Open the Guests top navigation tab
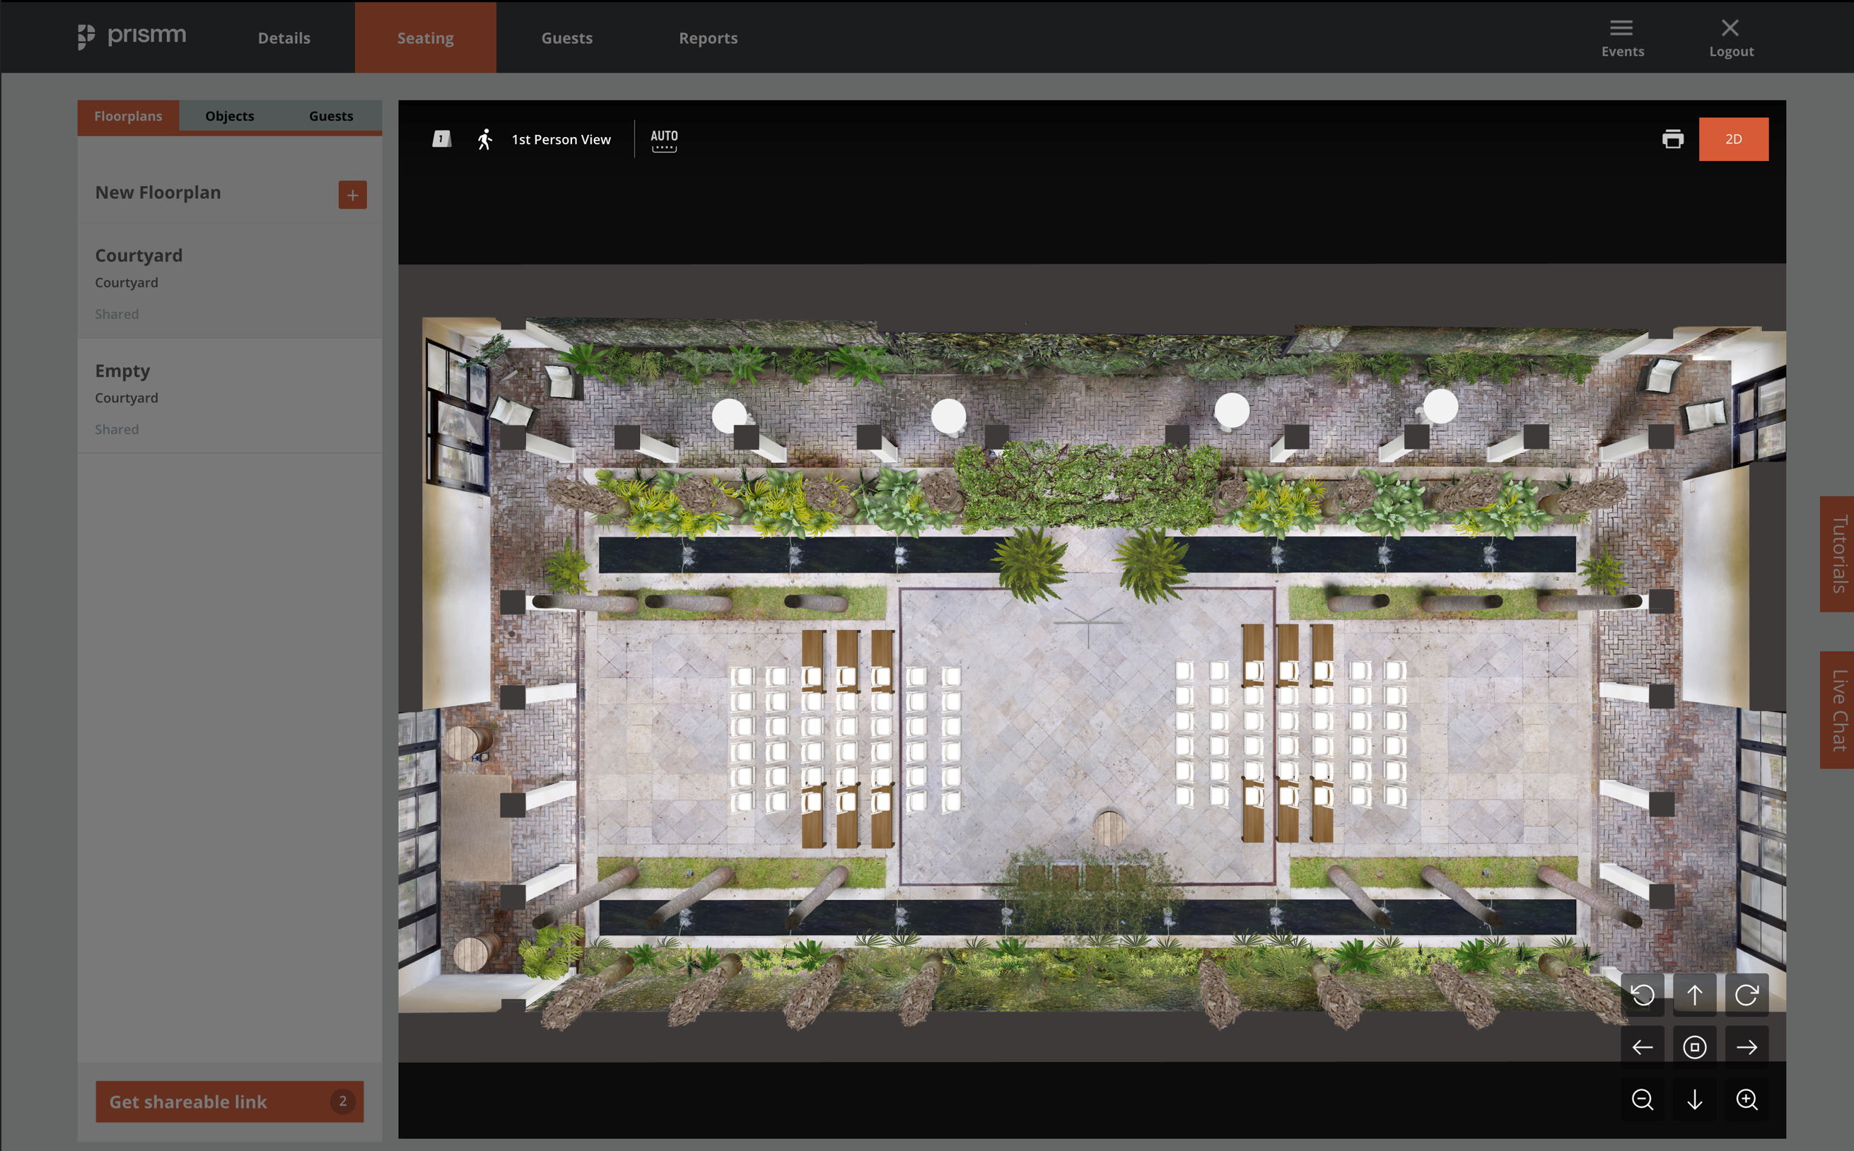The height and width of the screenshot is (1151, 1854). pos(566,38)
